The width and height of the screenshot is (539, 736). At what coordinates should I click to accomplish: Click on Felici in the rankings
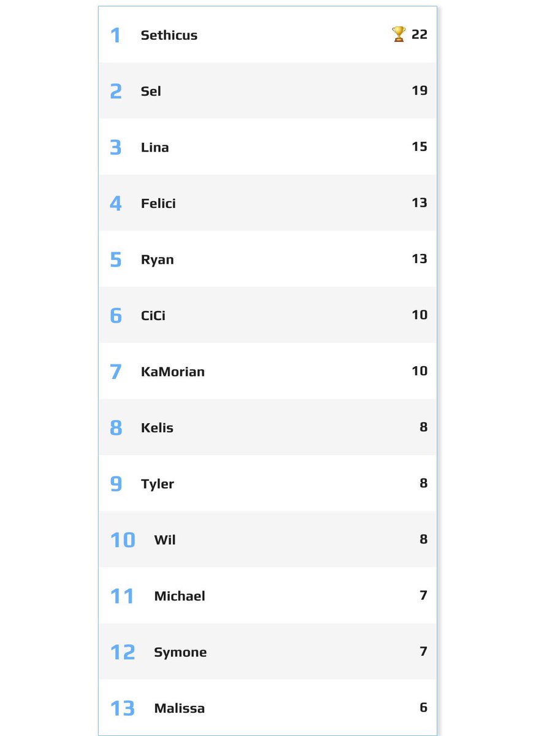(158, 203)
